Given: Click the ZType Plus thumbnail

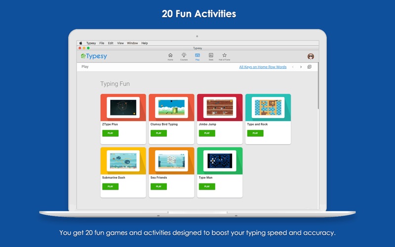Looking at the screenshot, I should click(x=123, y=108).
